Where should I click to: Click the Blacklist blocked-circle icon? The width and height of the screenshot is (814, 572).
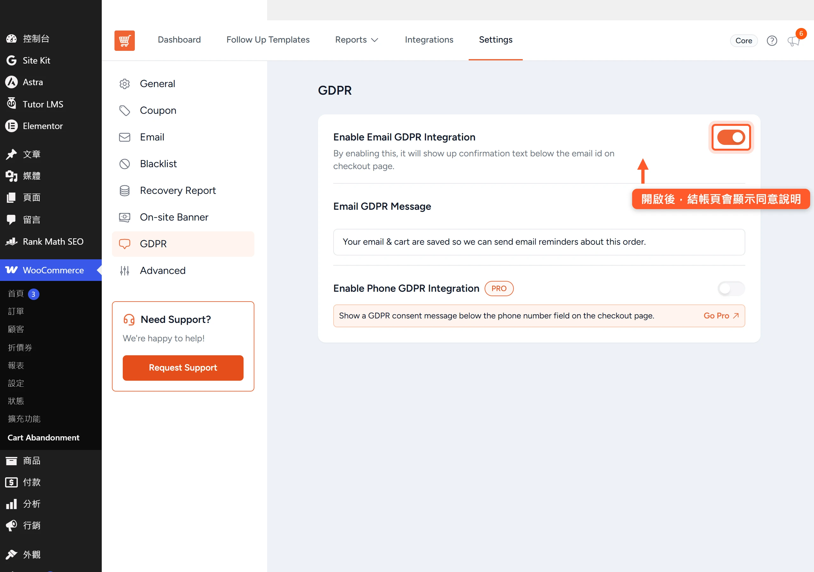[124, 164]
